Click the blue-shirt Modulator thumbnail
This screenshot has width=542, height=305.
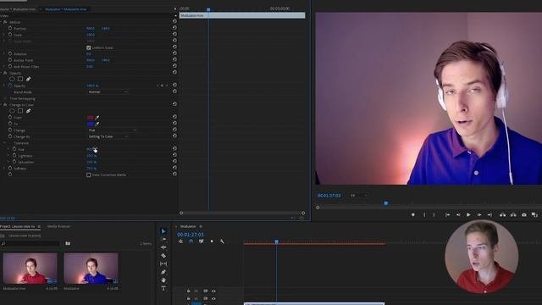(x=91, y=268)
